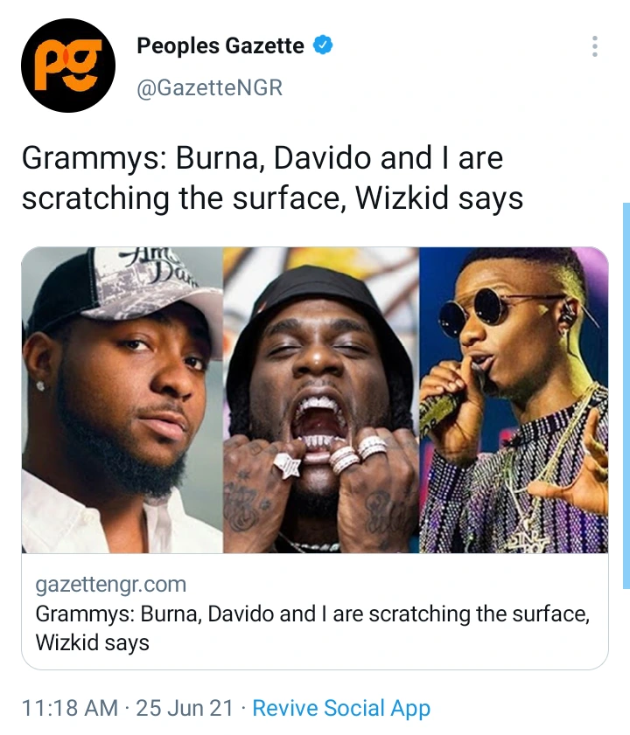Open the Peoples Gazette account name
Image resolution: width=630 pixels, height=735 pixels.
pos(220,45)
